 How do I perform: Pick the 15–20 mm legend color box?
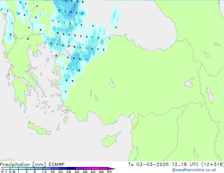coord(55,168)
